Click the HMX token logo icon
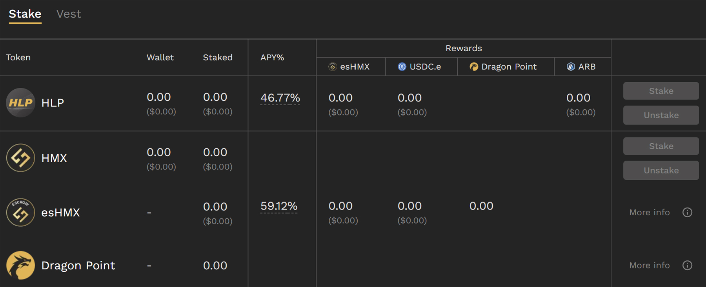 point(20,158)
